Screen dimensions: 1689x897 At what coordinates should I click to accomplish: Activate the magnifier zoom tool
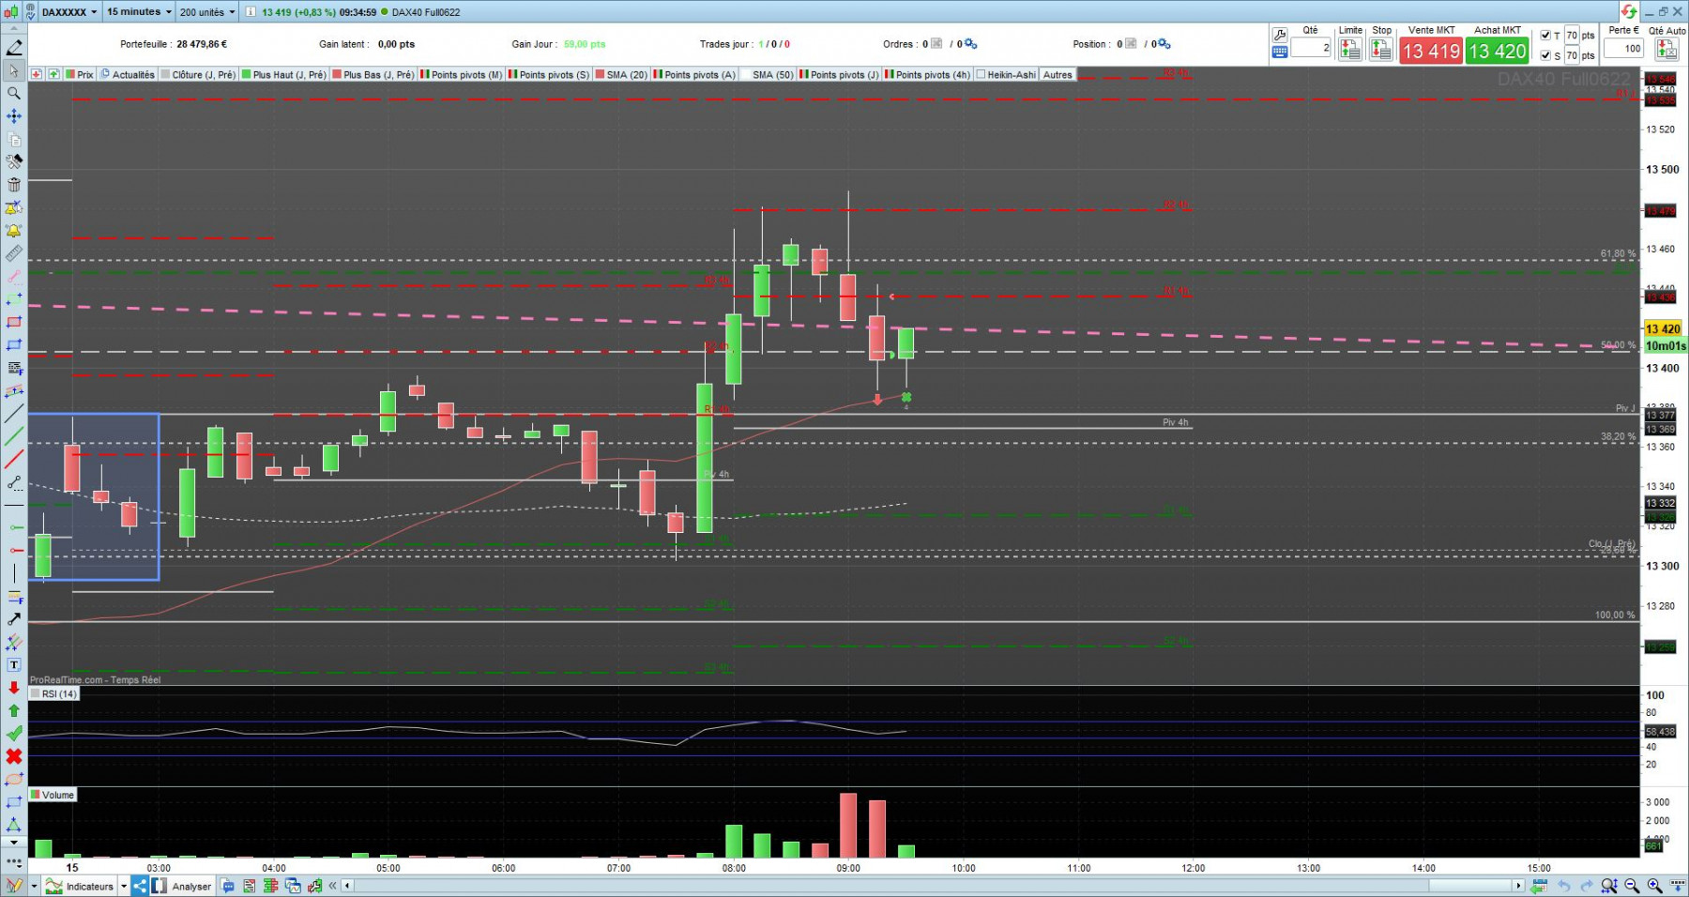pos(14,94)
